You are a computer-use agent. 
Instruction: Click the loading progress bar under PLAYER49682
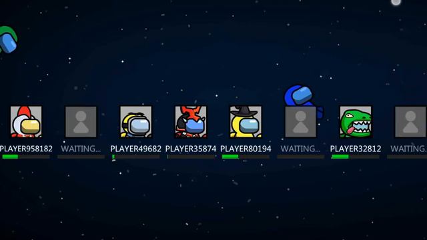pyautogui.click(x=136, y=157)
